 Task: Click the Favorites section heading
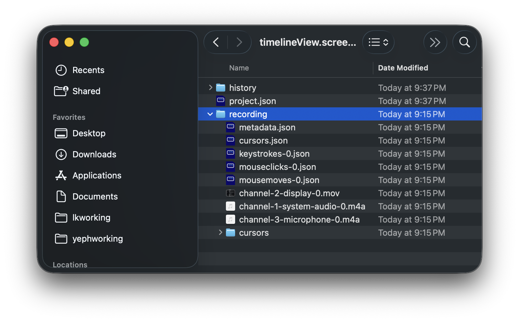(x=69, y=117)
